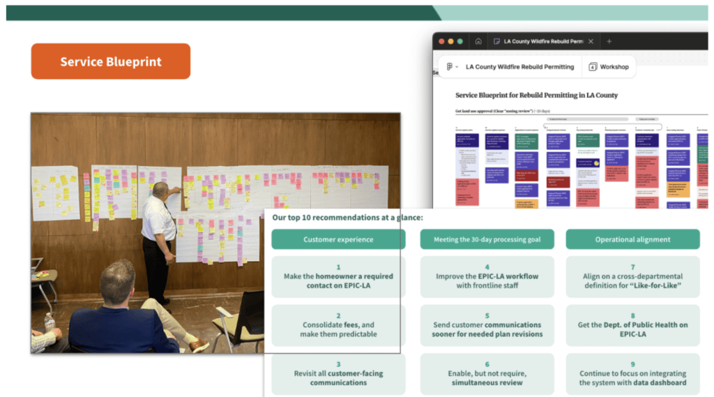Select the Meeting the 30-day processing goal header

[487, 239]
